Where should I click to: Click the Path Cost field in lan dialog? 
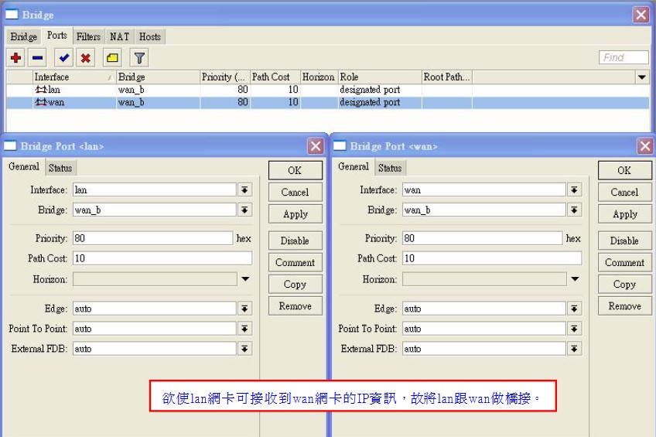(x=162, y=258)
